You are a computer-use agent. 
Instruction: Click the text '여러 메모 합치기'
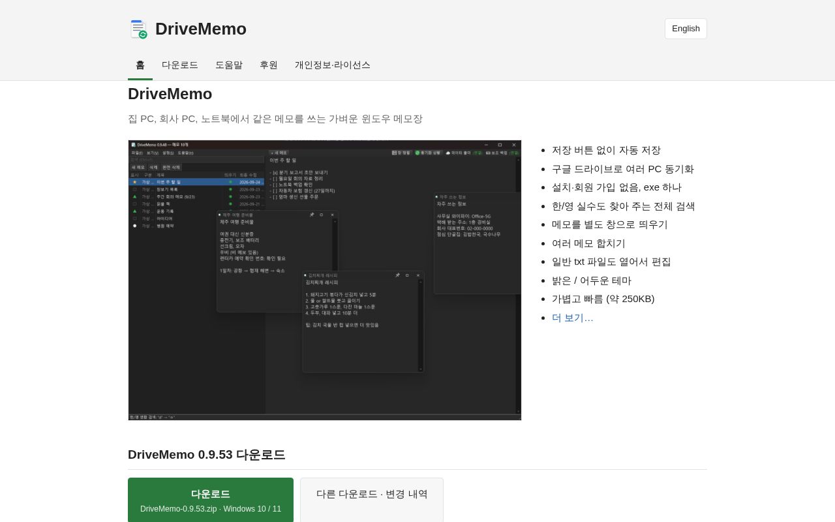point(588,243)
